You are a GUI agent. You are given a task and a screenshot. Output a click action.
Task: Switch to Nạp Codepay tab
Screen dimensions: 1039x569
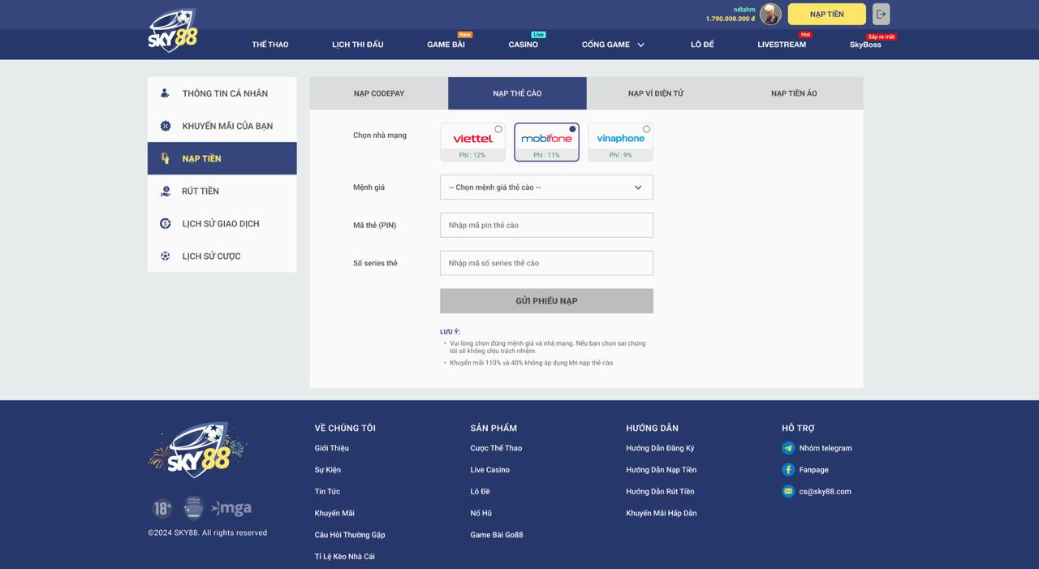tap(379, 93)
